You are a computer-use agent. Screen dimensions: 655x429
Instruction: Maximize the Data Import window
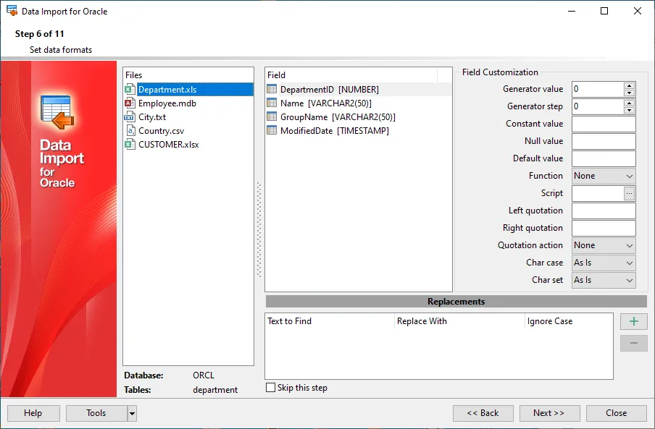pyautogui.click(x=604, y=11)
